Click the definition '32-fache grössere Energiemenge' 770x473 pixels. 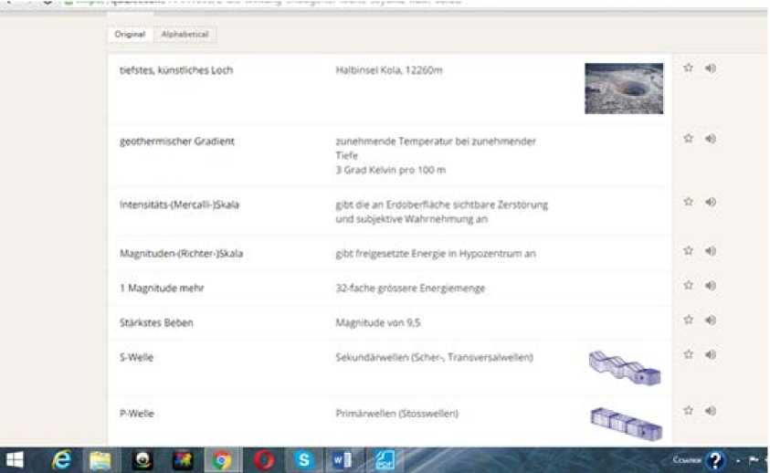pyautogui.click(x=410, y=288)
